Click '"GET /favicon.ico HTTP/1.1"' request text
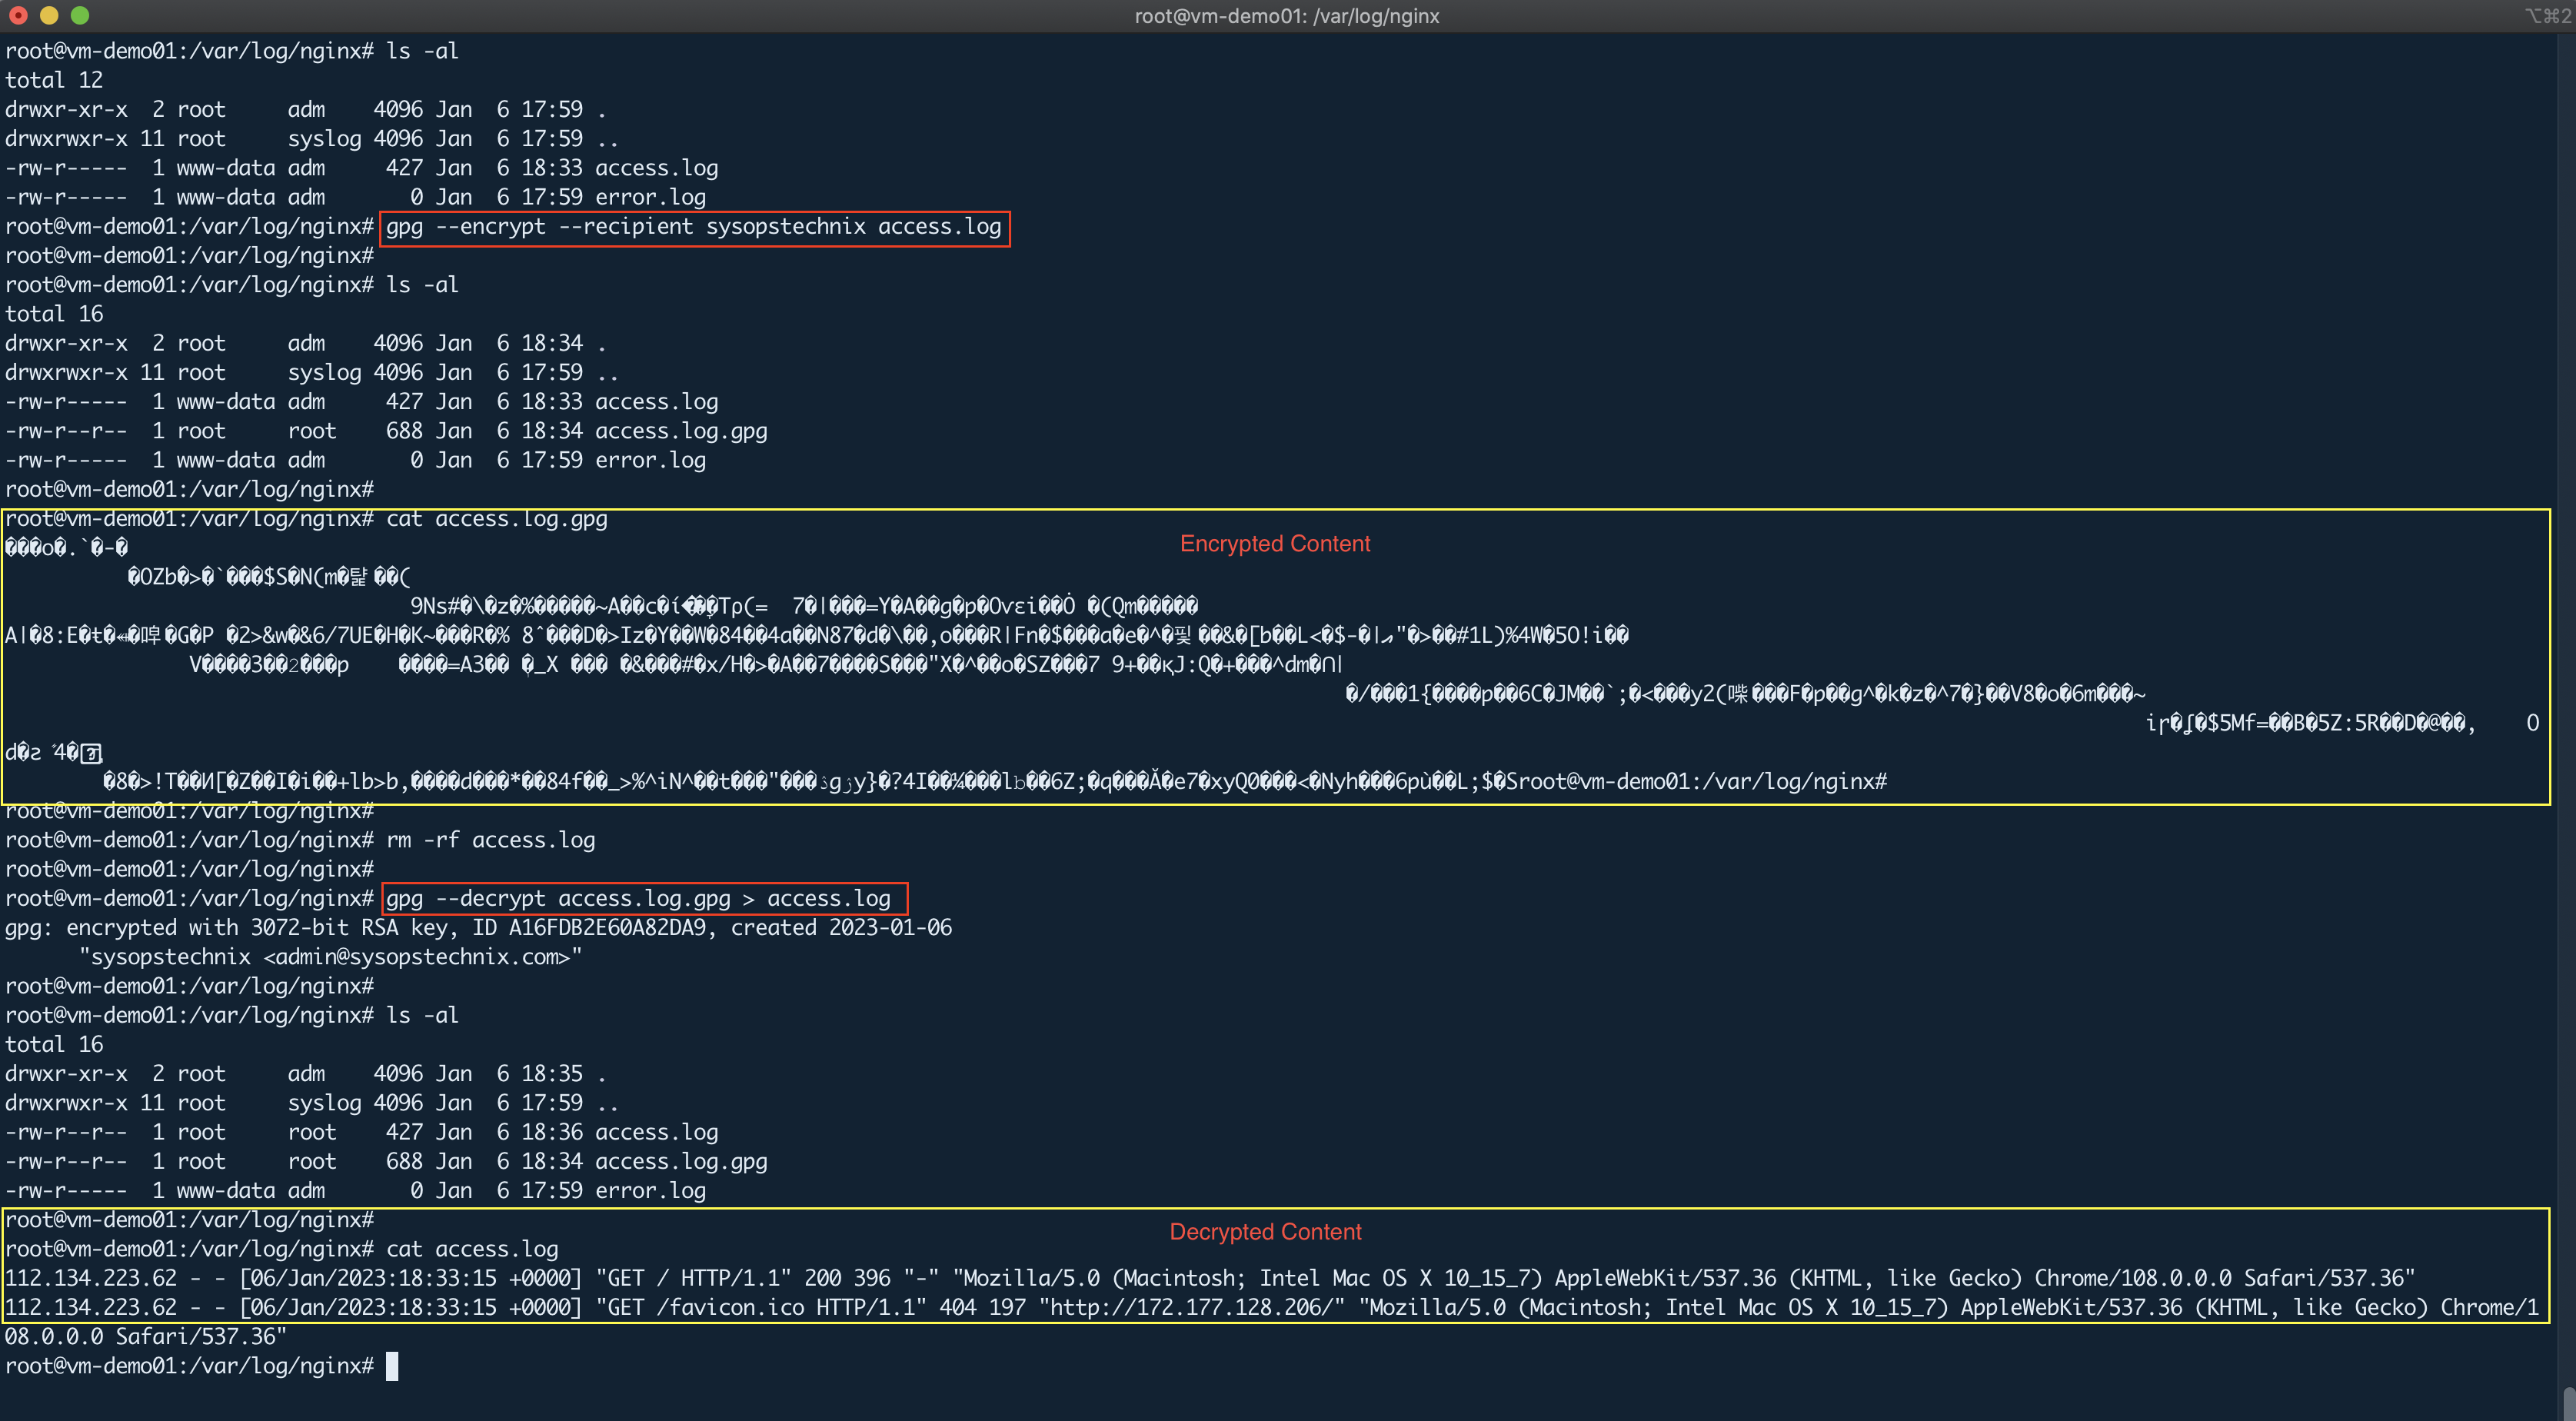 (x=761, y=1307)
